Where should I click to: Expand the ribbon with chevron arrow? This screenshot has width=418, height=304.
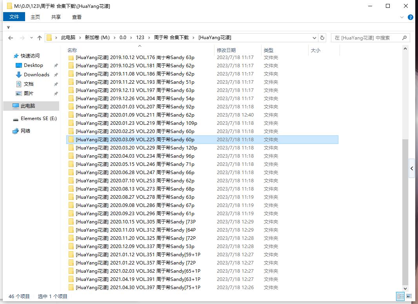coord(402,17)
